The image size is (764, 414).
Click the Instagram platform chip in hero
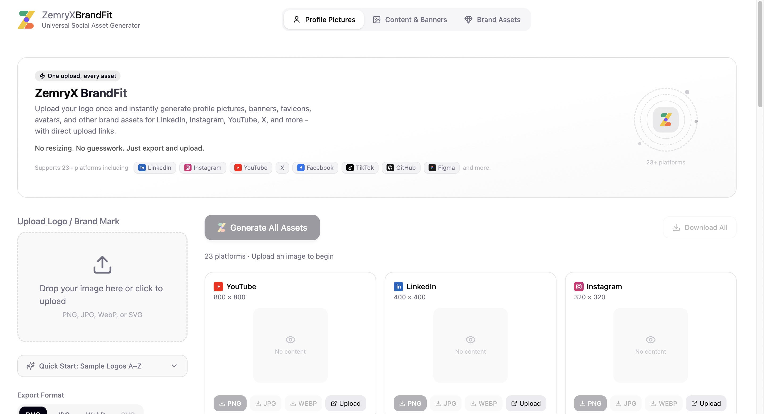[203, 168]
